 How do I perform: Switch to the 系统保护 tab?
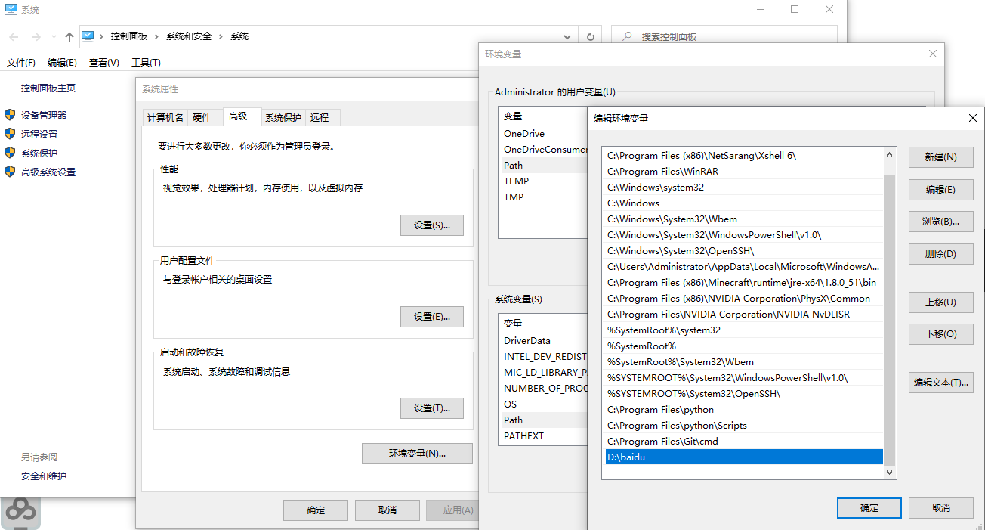(283, 117)
